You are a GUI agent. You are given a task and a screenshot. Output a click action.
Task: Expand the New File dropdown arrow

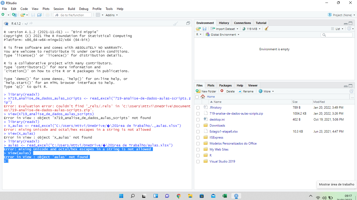pos(8,15)
